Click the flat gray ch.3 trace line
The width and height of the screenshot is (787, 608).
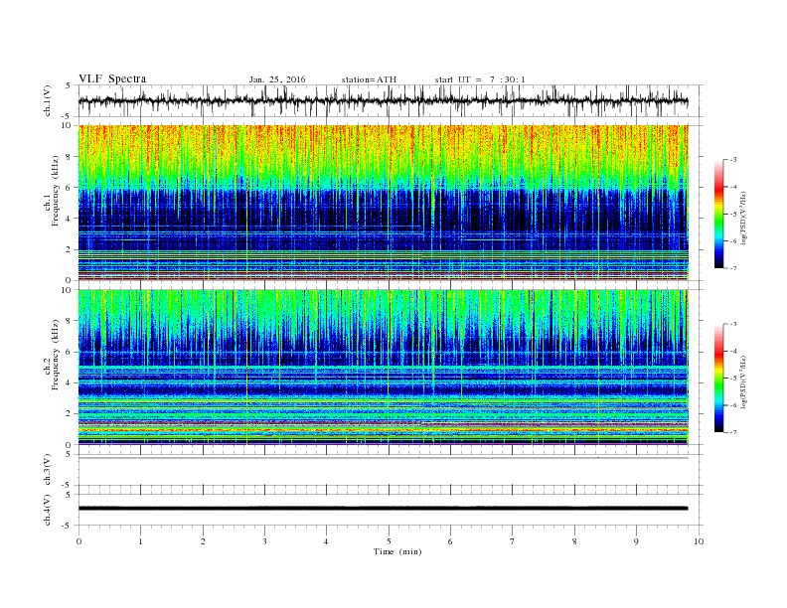tap(383, 458)
